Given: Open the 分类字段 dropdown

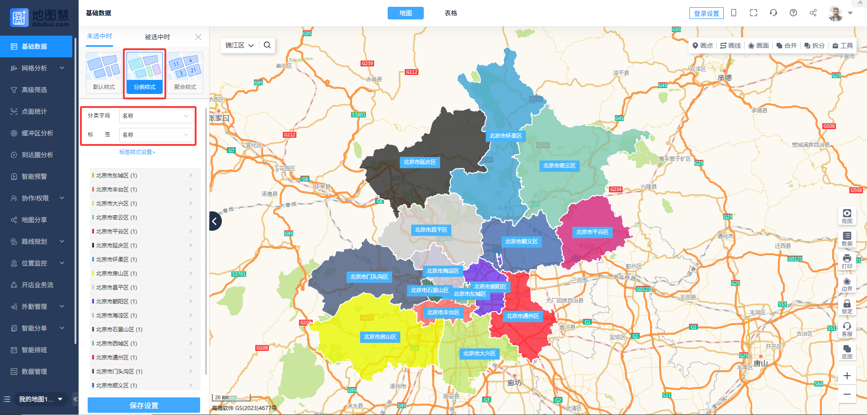Looking at the screenshot, I should click(156, 116).
